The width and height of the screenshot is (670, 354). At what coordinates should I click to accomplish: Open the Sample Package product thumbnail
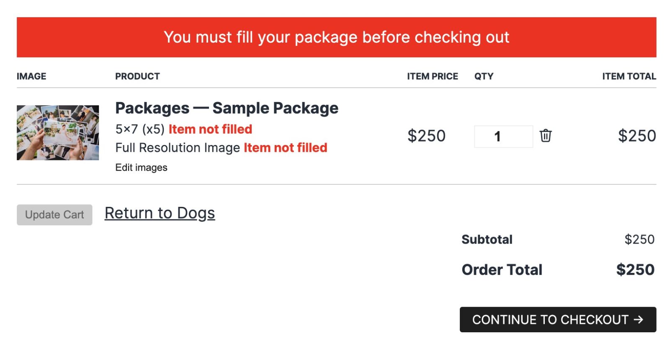(58, 132)
